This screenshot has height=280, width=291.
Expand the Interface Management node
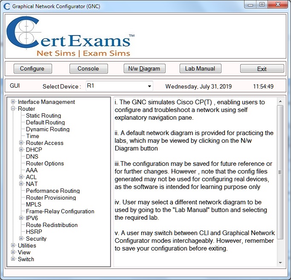click(13, 102)
